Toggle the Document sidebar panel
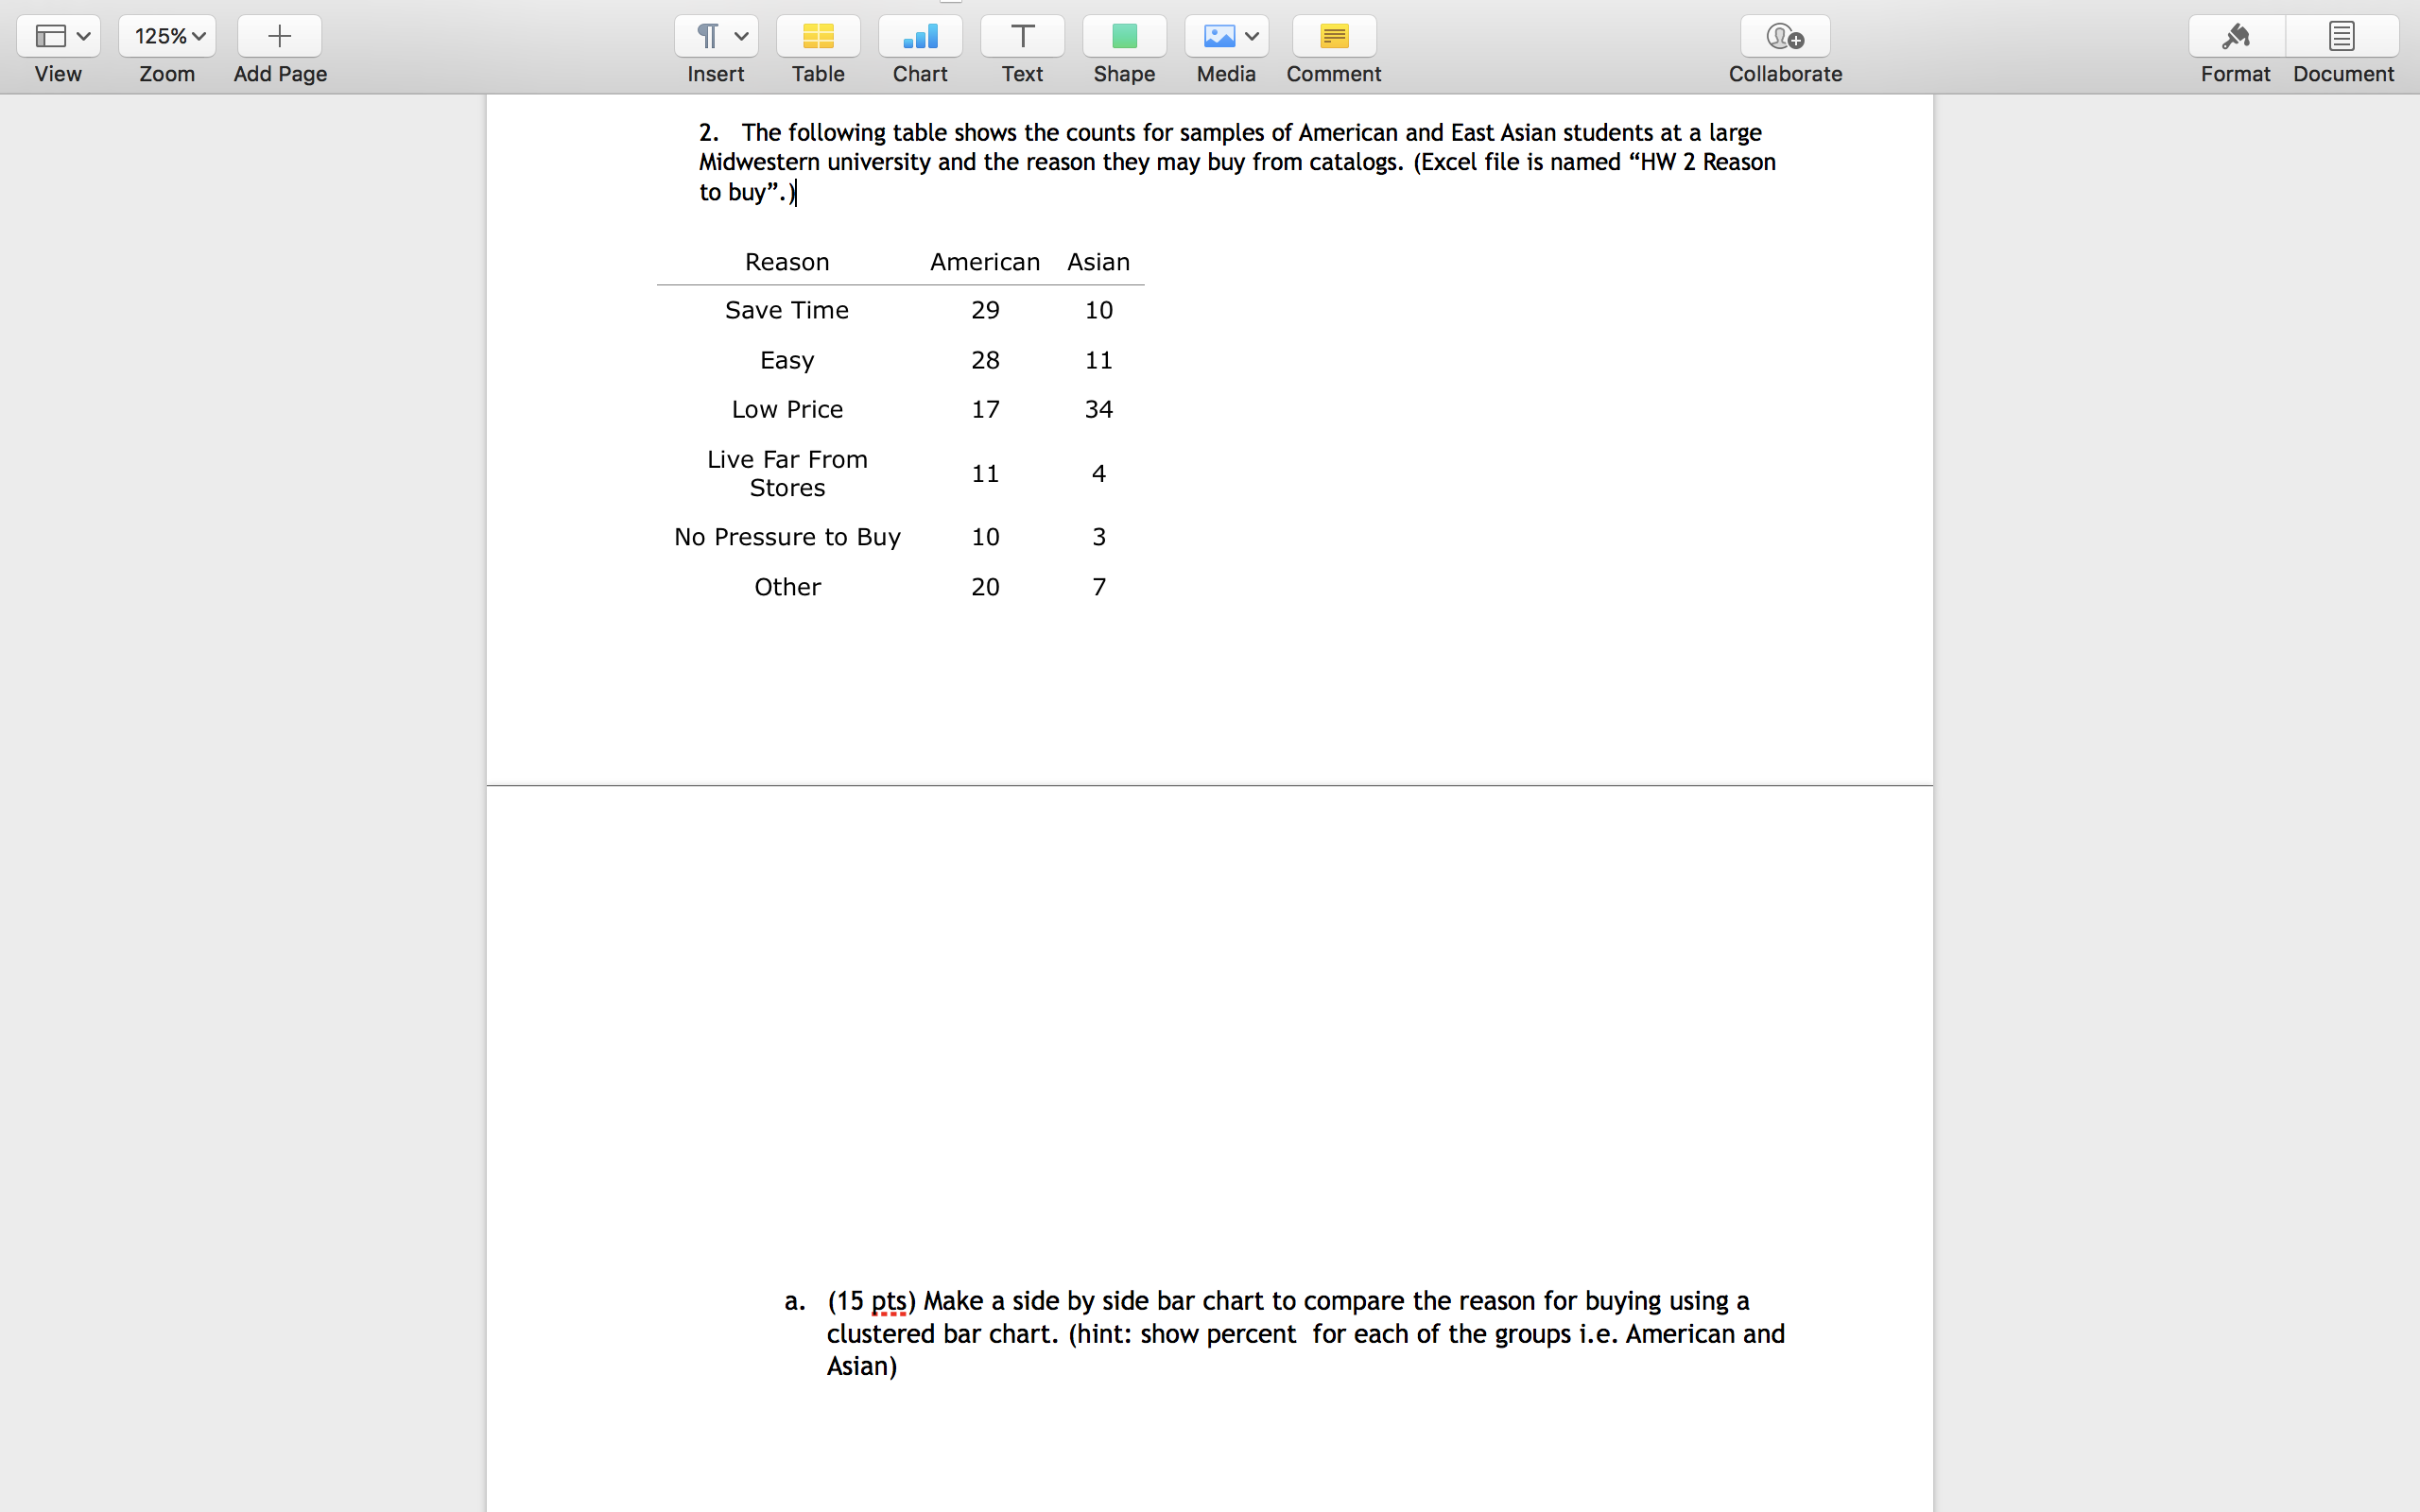2420x1512 pixels. 2342,37
